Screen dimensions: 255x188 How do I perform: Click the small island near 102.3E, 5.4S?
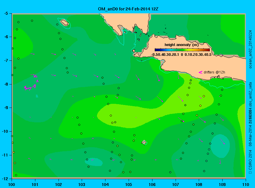(65, 22)
